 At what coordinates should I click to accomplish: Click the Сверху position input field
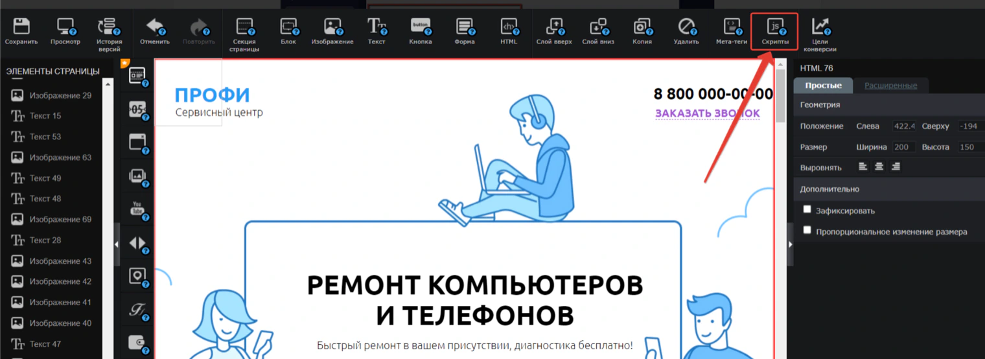click(x=971, y=126)
